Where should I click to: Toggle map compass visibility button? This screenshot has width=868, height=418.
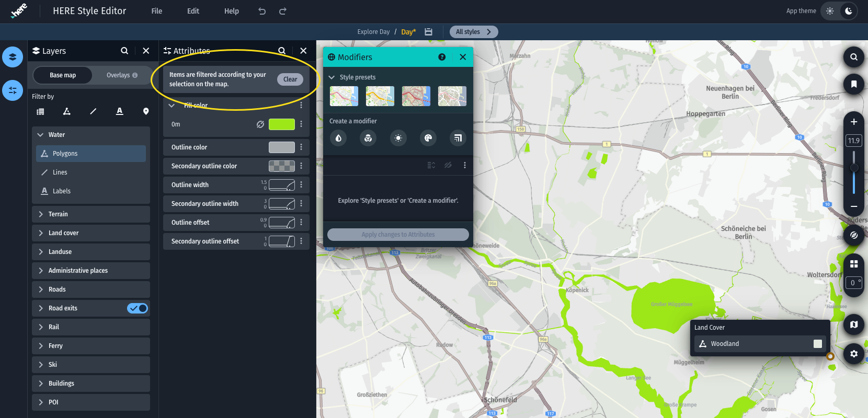click(x=854, y=235)
